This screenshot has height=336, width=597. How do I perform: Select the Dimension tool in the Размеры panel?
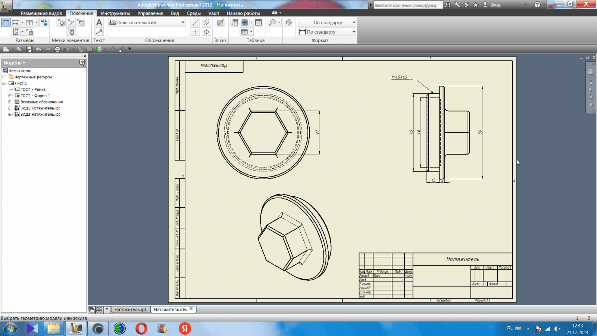tap(6, 22)
